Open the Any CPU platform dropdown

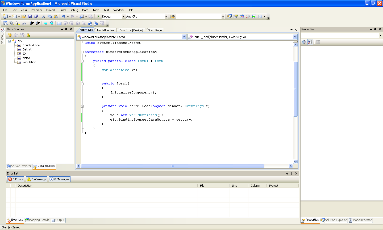[166, 16]
